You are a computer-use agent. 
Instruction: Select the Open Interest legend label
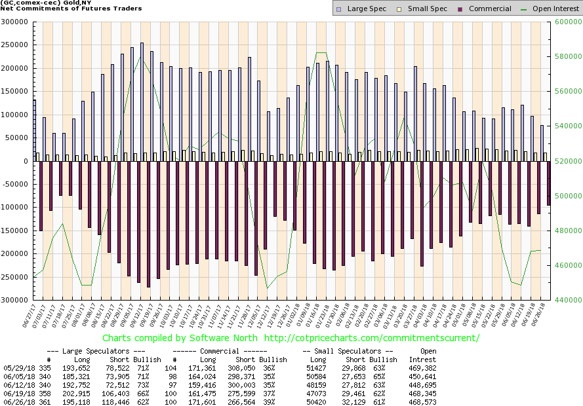(x=556, y=9)
